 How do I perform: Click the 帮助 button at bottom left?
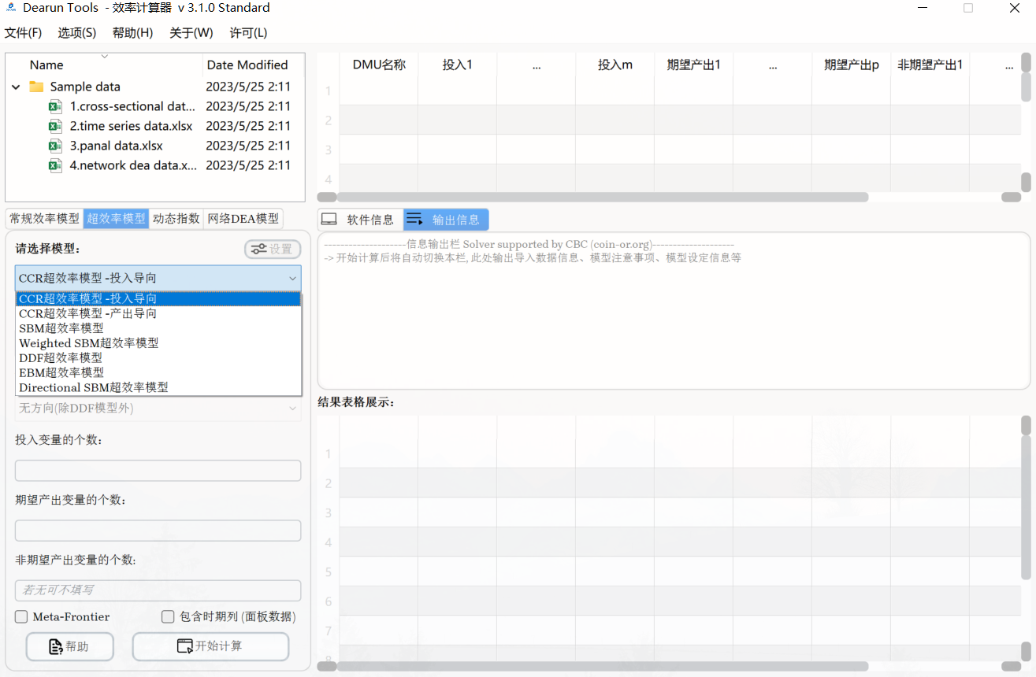[70, 646]
